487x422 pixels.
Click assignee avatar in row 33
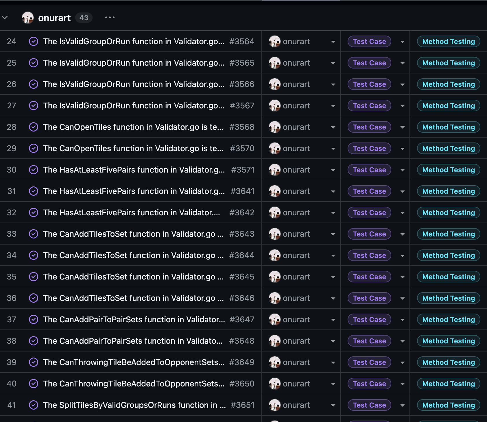274,234
